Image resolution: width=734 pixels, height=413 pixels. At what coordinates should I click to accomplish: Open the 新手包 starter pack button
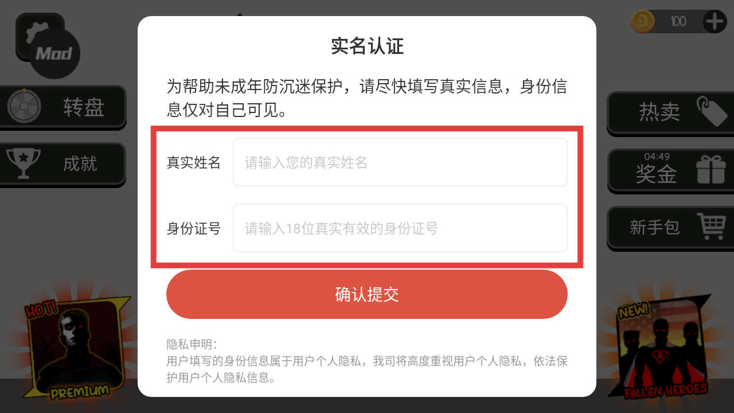[x=670, y=227]
